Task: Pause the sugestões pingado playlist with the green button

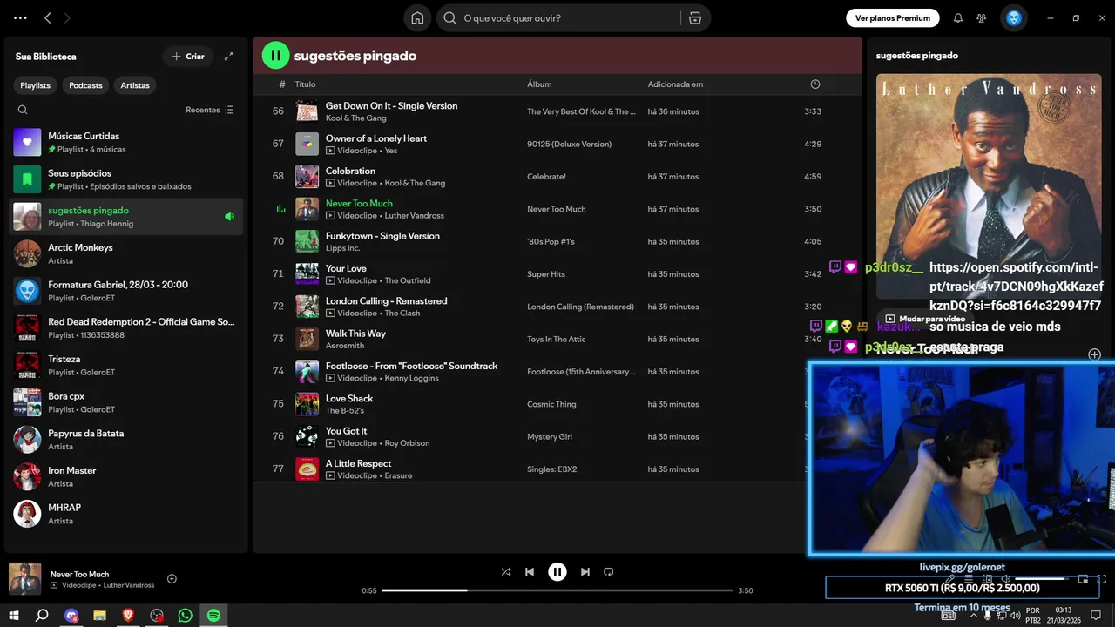Action: (275, 56)
